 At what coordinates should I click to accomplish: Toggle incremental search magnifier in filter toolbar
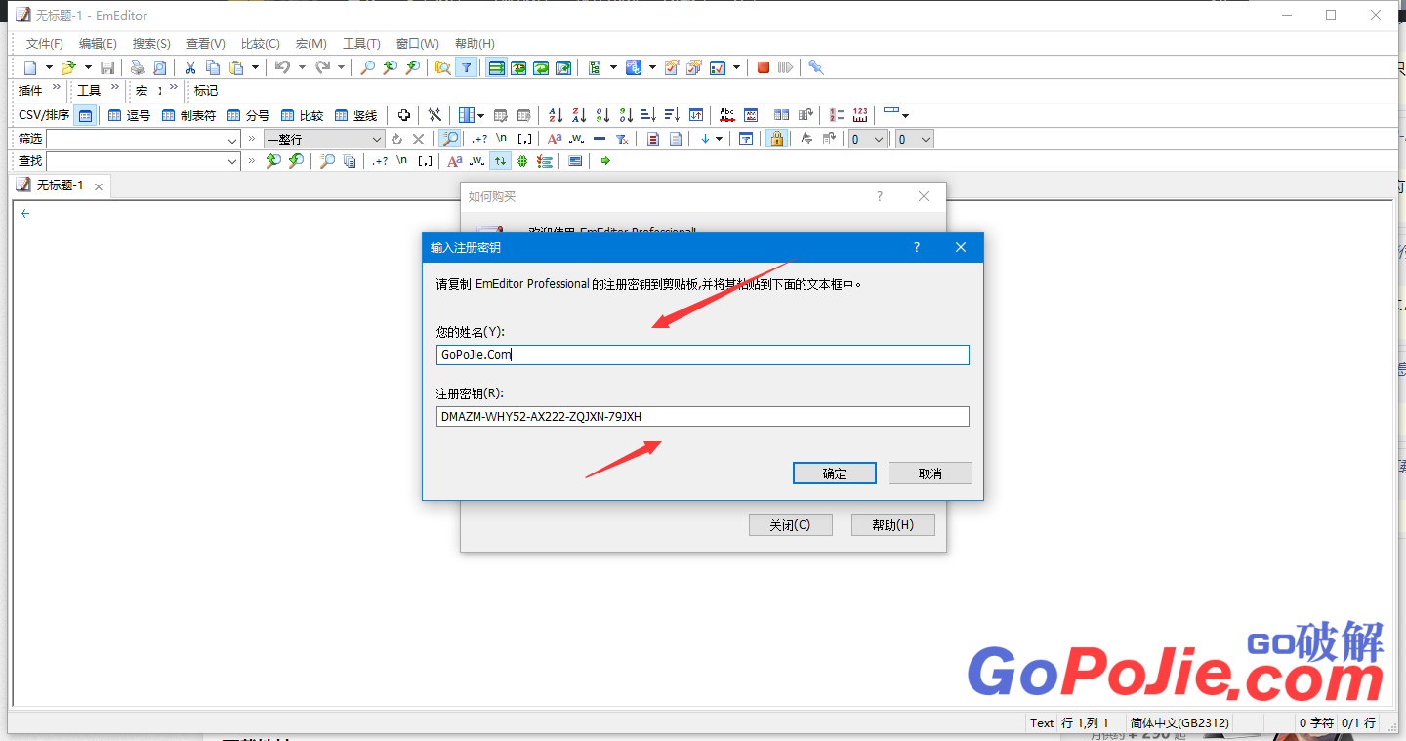click(450, 139)
